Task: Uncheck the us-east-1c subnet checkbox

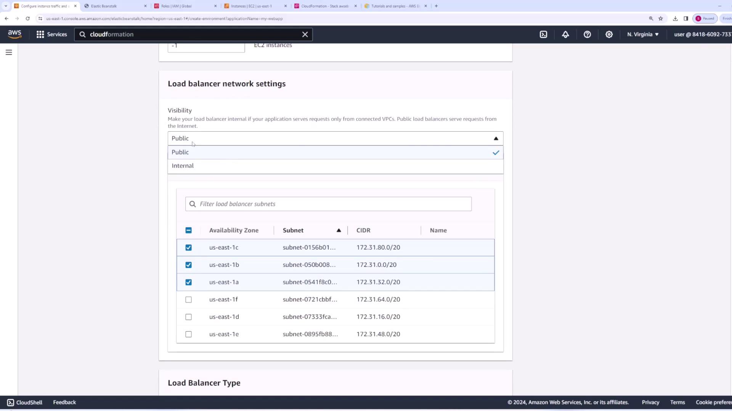Action: click(188, 248)
